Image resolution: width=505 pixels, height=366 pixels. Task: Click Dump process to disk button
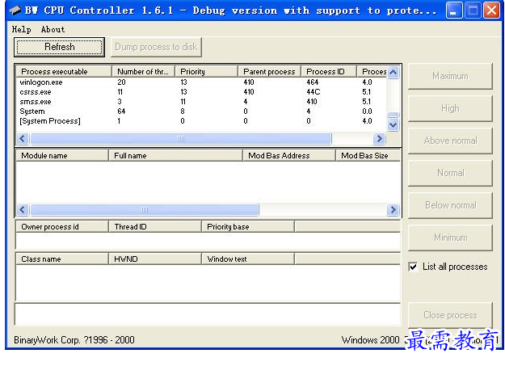[x=156, y=47]
